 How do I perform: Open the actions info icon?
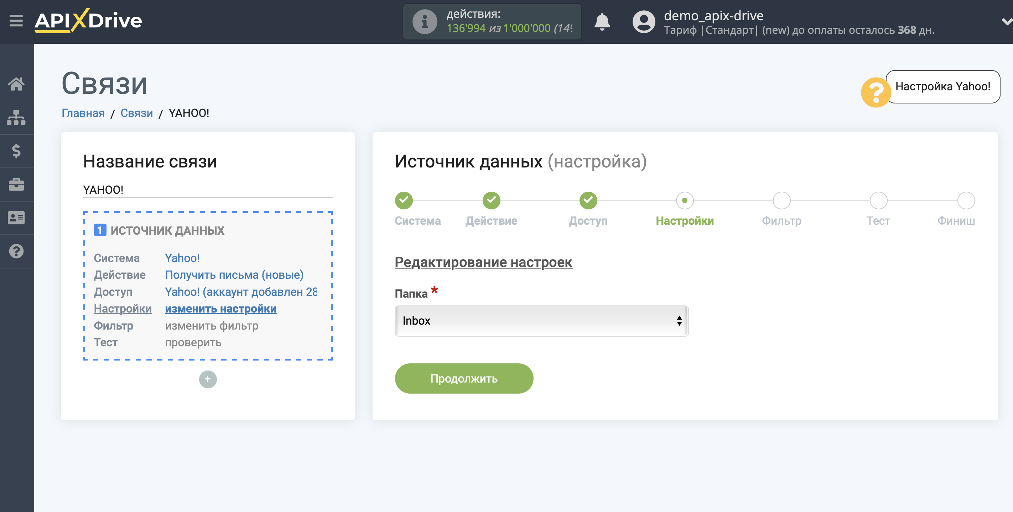(424, 22)
